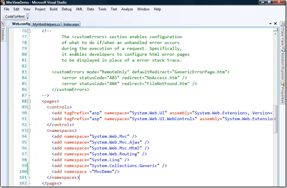Click line number 83 in gutter
The image size is (287, 188).
[x=24, y=72]
